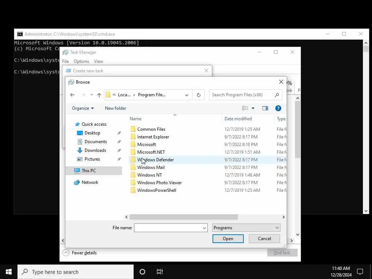The image size is (372, 279).
Task: Go back using the Browse dialog back arrow
Action: point(72,95)
